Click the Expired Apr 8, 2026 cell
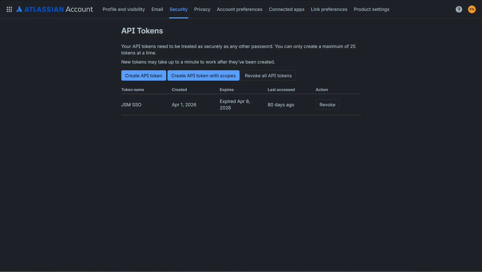Image resolution: width=482 pixels, height=272 pixels. (235, 104)
